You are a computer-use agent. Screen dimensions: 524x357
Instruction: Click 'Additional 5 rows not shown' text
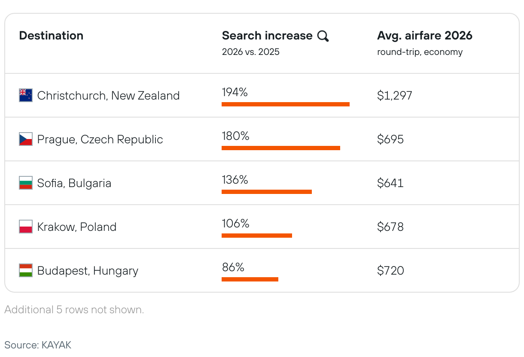click(74, 310)
